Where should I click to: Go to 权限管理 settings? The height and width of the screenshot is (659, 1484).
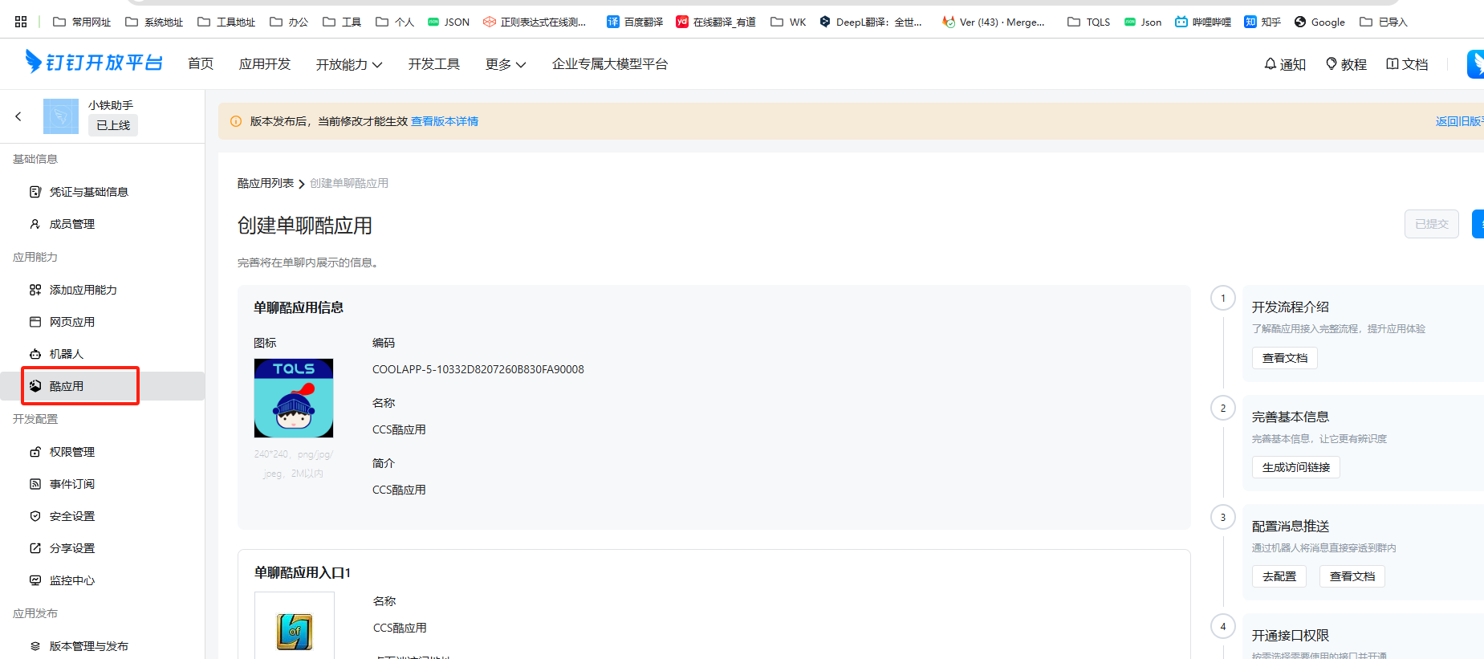(x=71, y=452)
